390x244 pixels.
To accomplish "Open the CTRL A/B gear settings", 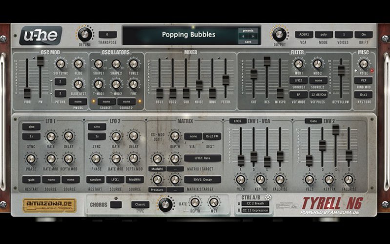I will coord(268,197).
